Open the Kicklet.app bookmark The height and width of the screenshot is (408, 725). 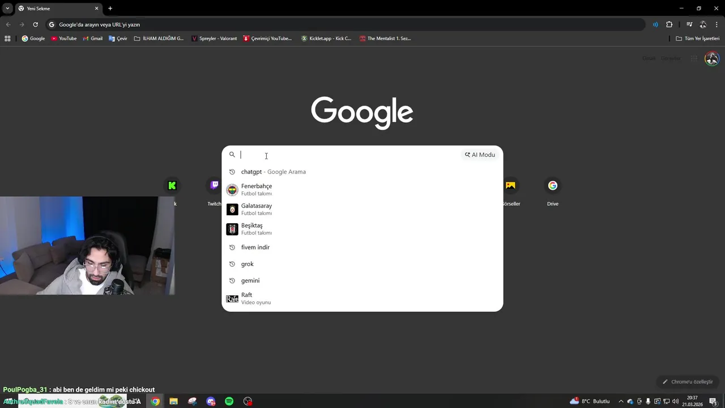326,39
